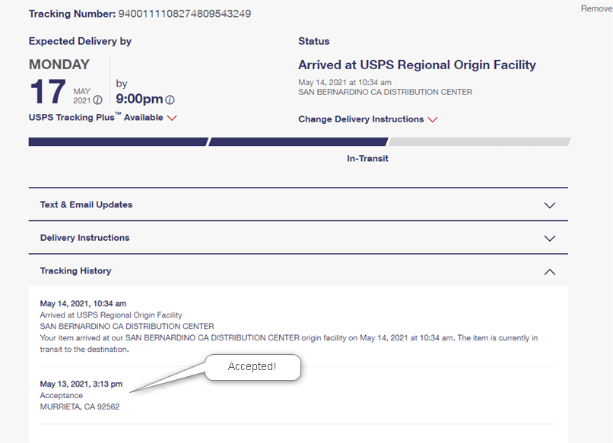Collapse Tracking History using the up arrow
Viewport: 613px width, 443px height.
point(550,271)
